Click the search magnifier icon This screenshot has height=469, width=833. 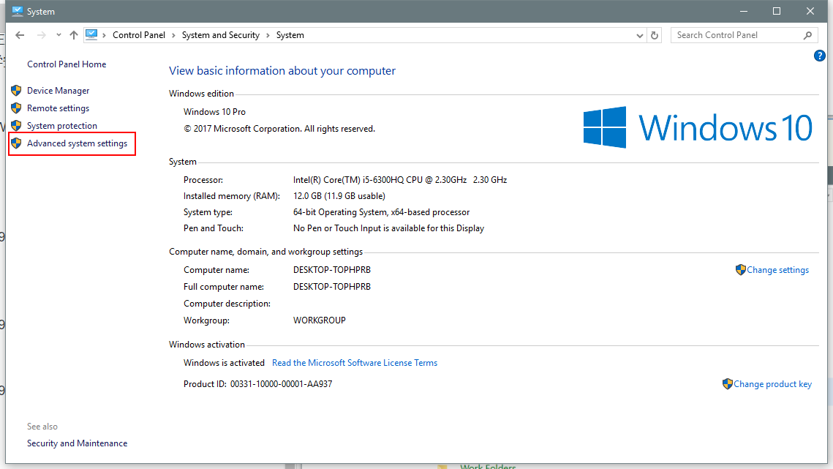[x=807, y=35]
